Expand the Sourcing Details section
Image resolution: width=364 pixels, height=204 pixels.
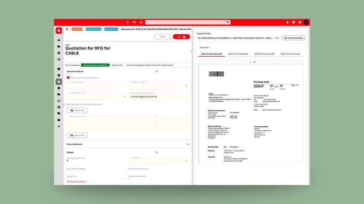(188, 144)
